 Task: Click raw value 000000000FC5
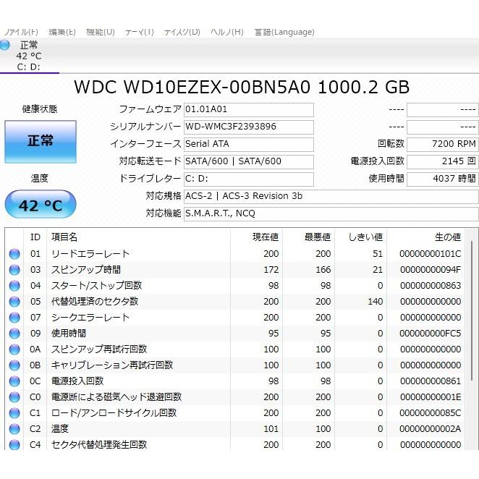(x=430, y=334)
